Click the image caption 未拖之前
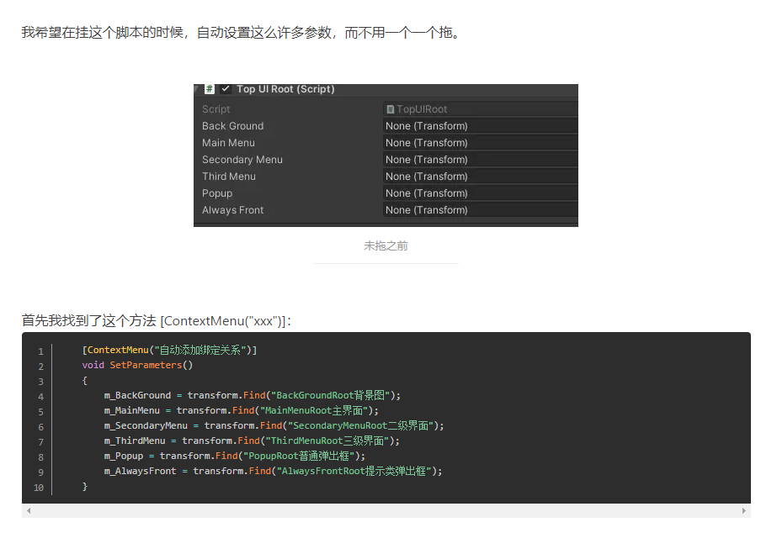This screenshot has width=777, height=533. [x=386, y=246]
